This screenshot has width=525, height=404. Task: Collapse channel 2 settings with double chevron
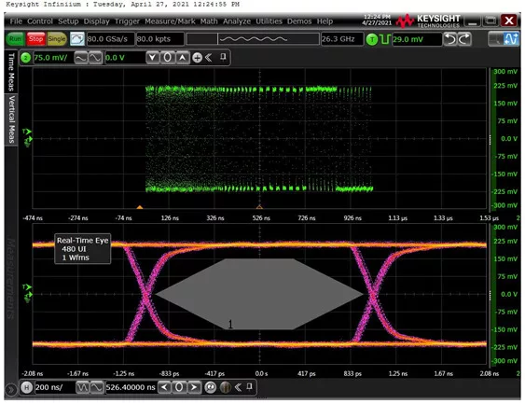[x=208, y=58]
